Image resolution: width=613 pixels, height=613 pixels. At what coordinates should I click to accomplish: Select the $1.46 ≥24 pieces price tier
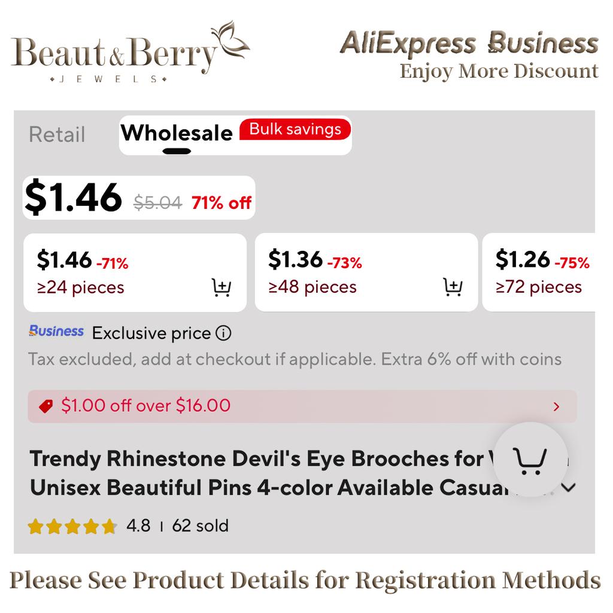coord(120,272)
